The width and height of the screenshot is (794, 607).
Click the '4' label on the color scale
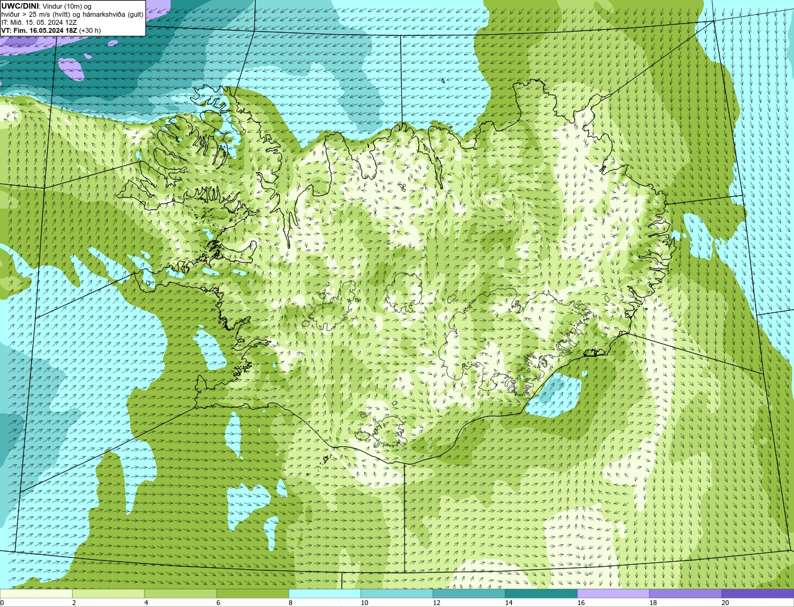(146, 603)
